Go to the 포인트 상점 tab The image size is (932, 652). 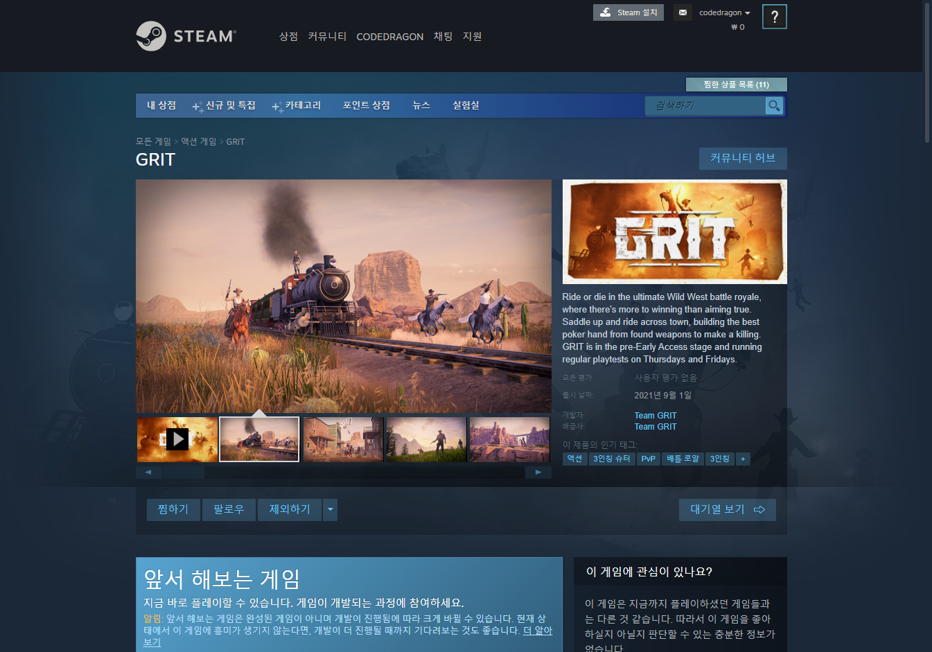point(366,105)
